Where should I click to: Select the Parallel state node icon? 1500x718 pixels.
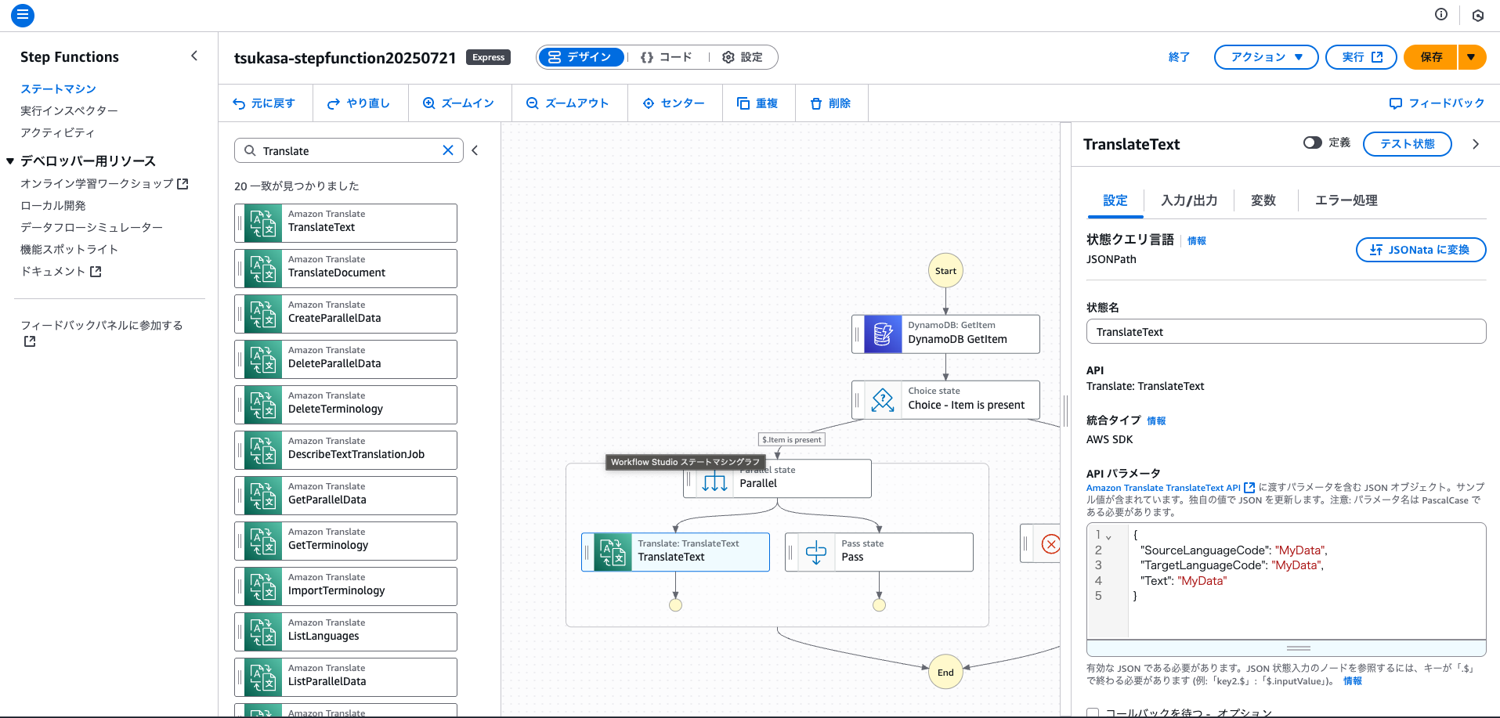click(714, 482)
